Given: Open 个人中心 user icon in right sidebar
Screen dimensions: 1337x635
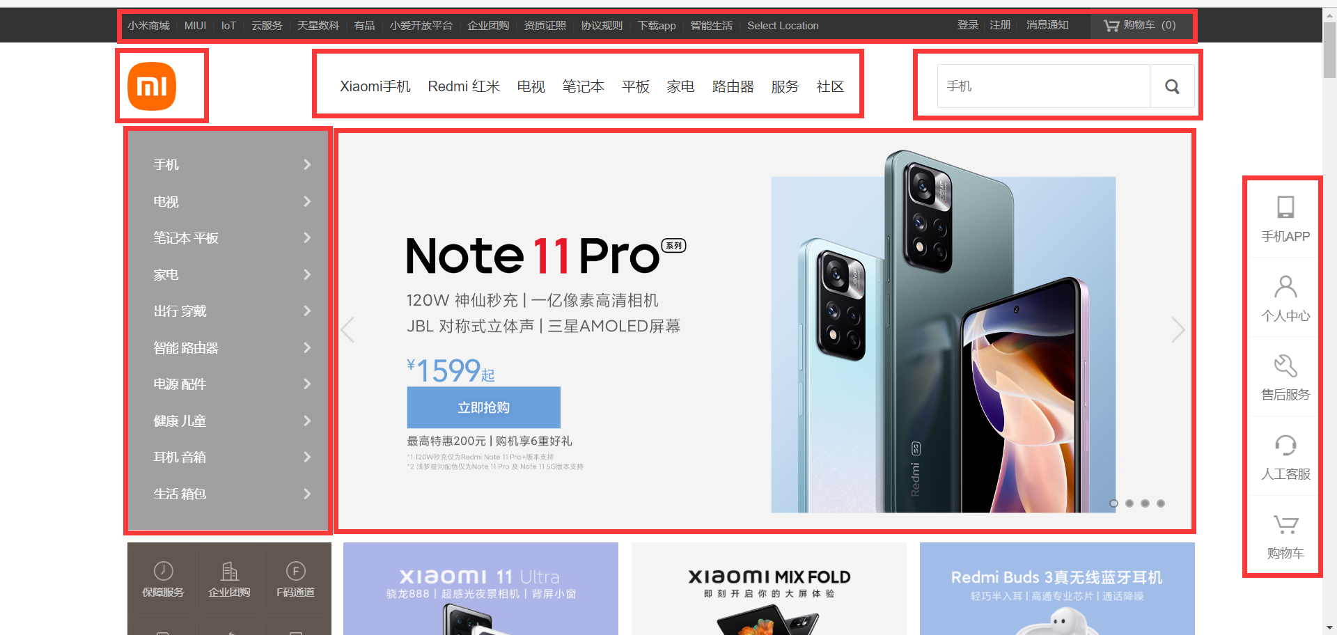Looking at the screenshot, I should click(x=1285, y=286).
